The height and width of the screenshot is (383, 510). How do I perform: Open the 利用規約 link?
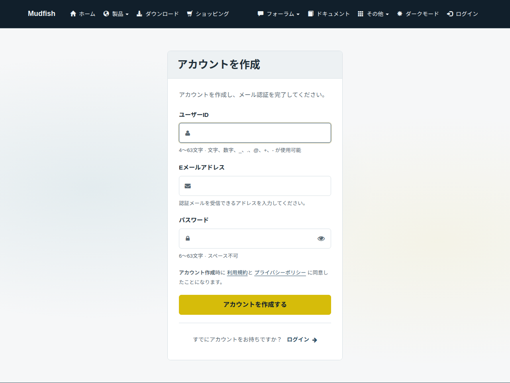[x=237, y=272]
